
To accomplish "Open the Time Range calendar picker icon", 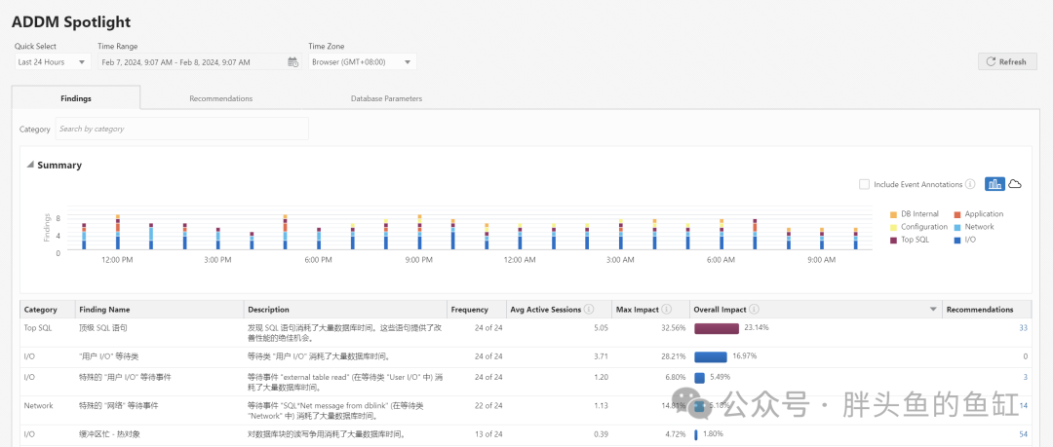I will 292,62.
